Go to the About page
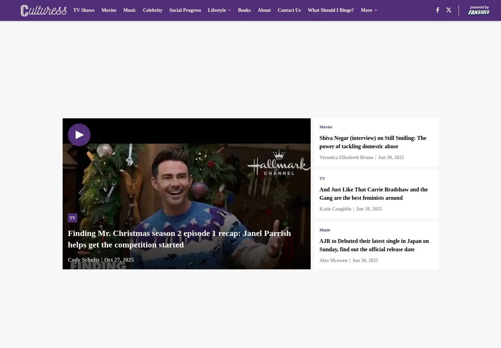This screenshot has height=348, width=501. 264,10
